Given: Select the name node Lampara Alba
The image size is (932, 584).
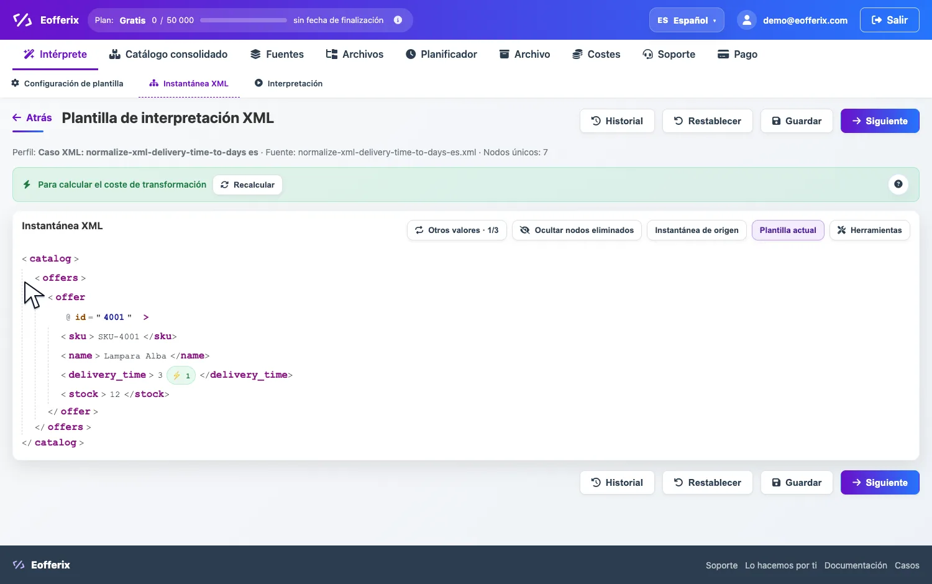Looking at the screenshot, I should point(135,355).
